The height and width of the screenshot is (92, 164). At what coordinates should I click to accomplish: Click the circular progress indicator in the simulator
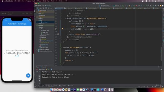(x=17, y=56)
